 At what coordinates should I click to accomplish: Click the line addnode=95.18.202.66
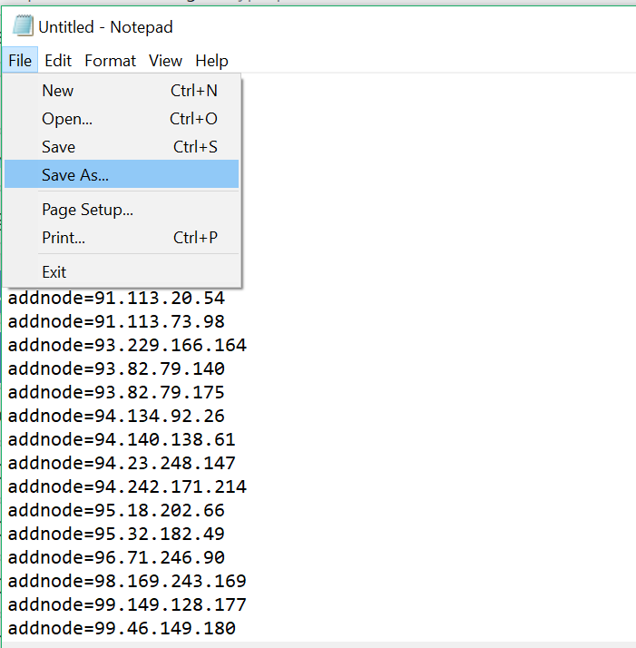click(116, 510)
